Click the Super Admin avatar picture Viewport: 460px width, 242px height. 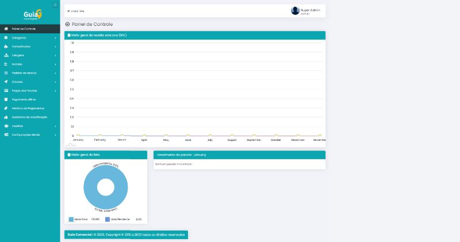pos(295,11)
